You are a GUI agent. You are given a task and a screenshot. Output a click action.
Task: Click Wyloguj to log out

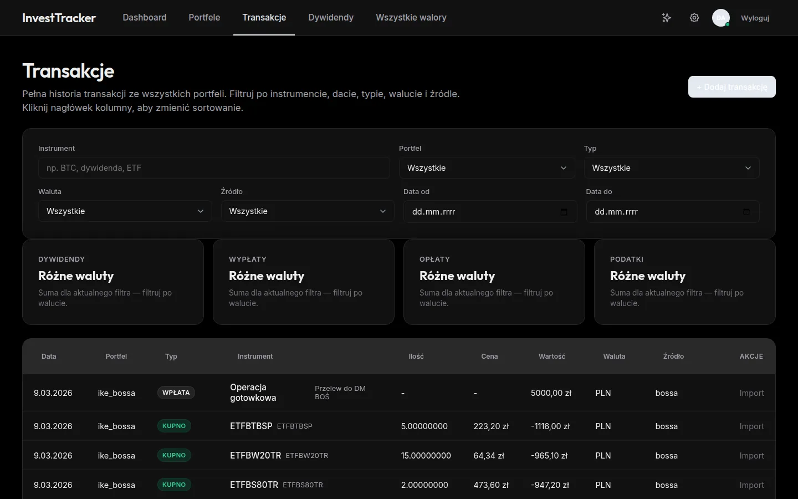click(755, 18)
